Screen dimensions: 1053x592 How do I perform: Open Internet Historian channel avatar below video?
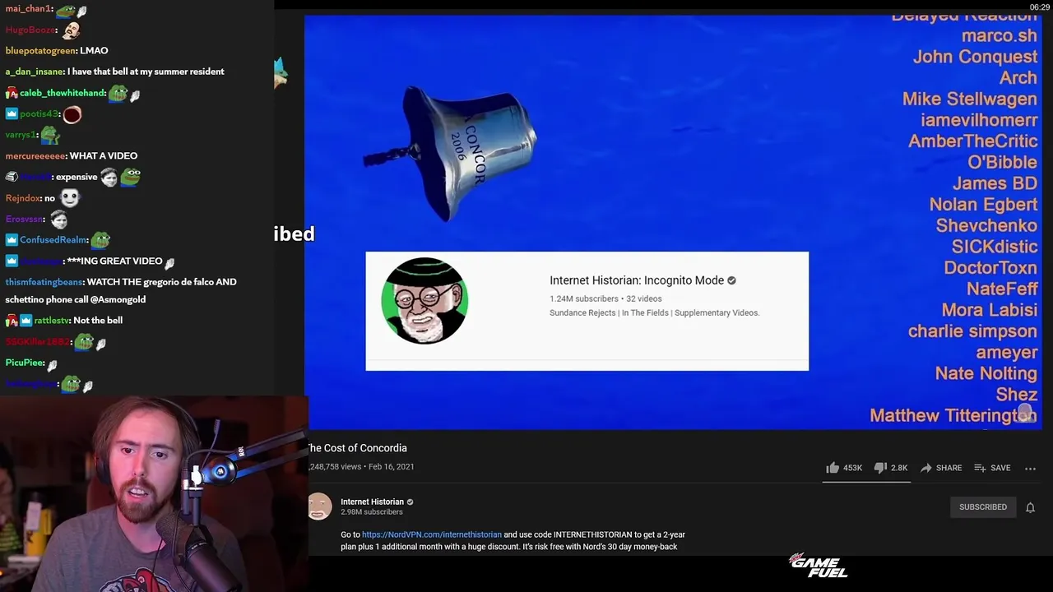coord(320,506)
